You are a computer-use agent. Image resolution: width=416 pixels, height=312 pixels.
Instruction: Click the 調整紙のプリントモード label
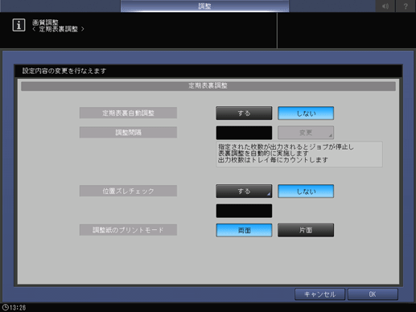tap(128, 230)
